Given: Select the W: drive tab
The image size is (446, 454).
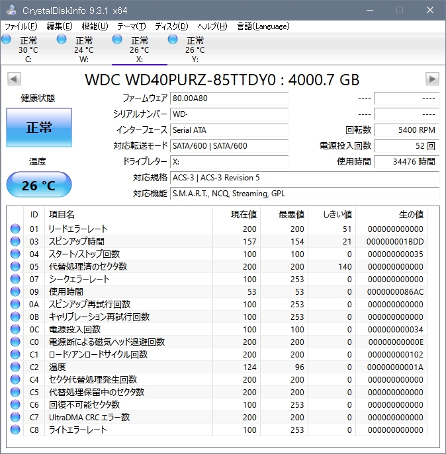Looking at the screenshot, I should 84,49.
